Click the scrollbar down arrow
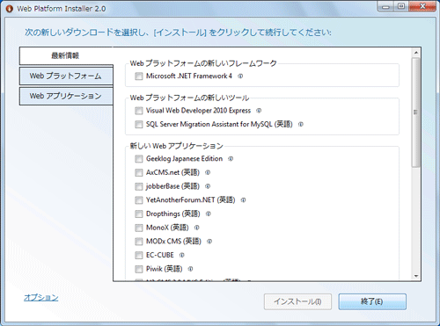This screenshot has height=326, width=440. 416,276
